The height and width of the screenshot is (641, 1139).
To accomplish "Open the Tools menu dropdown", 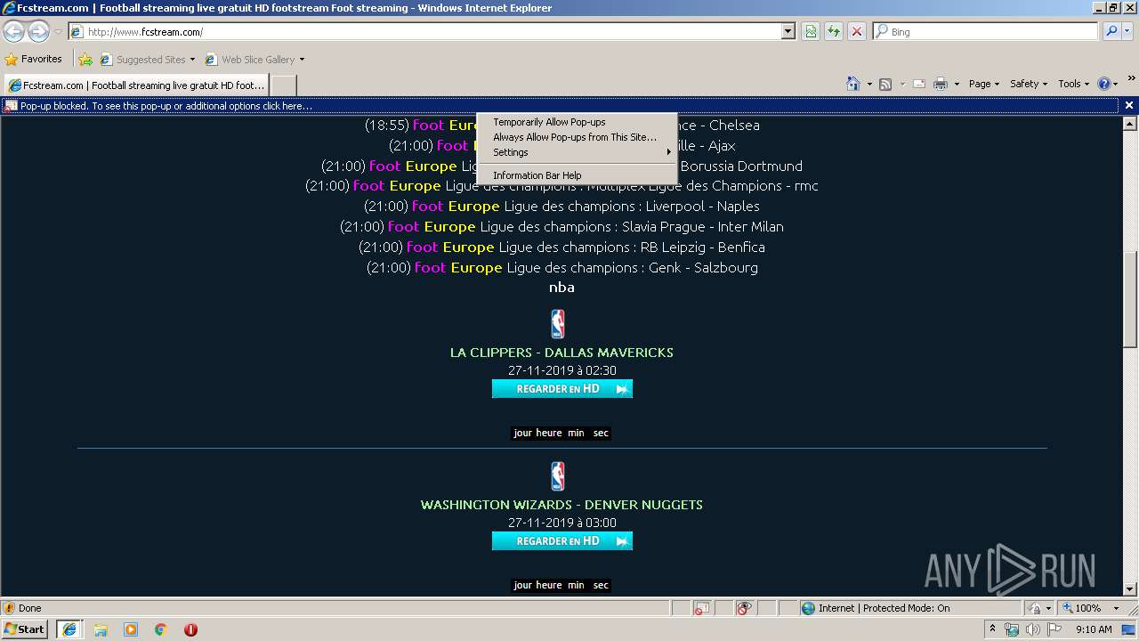I will point(1073,84).
